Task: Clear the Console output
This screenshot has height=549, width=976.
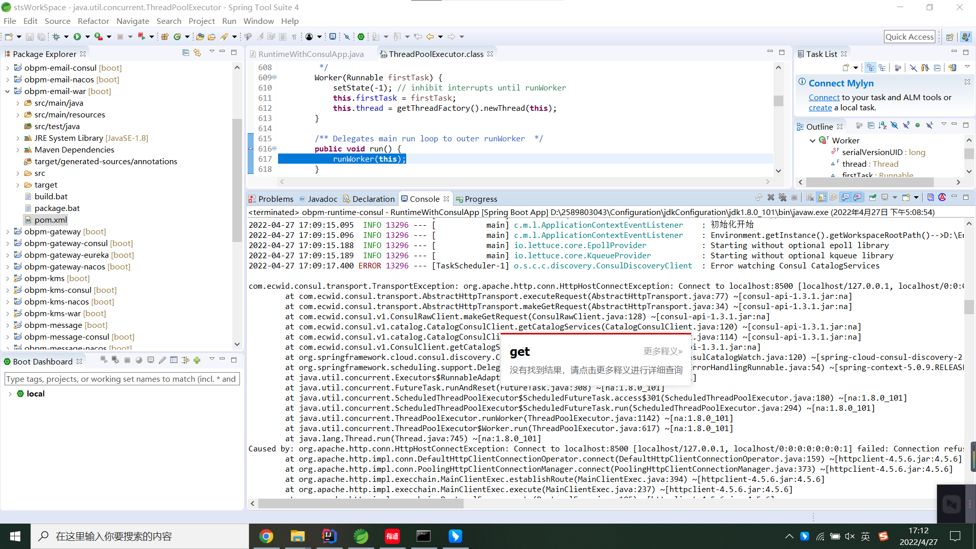Action: click(810, 198)
